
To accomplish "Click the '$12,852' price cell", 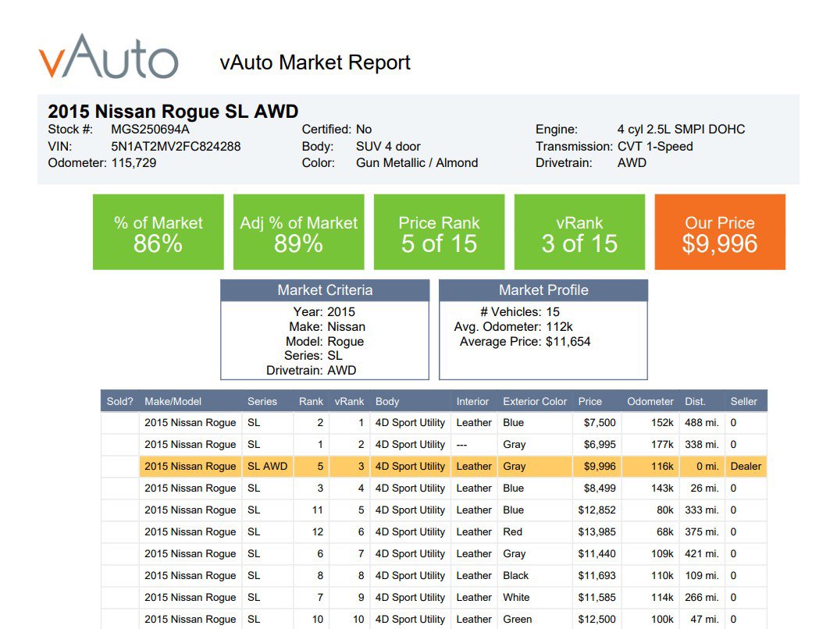I will click(x=597, y=510).
